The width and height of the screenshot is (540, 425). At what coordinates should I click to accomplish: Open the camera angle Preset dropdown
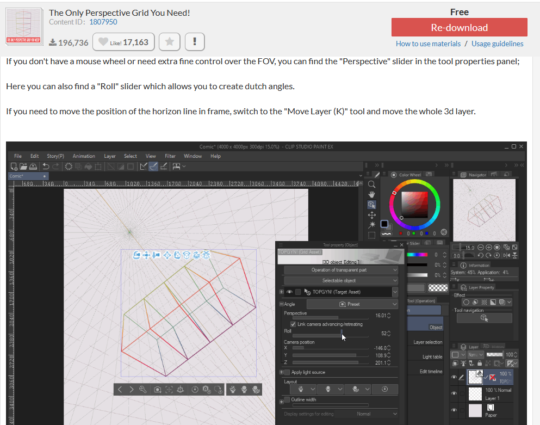[352, 304]
